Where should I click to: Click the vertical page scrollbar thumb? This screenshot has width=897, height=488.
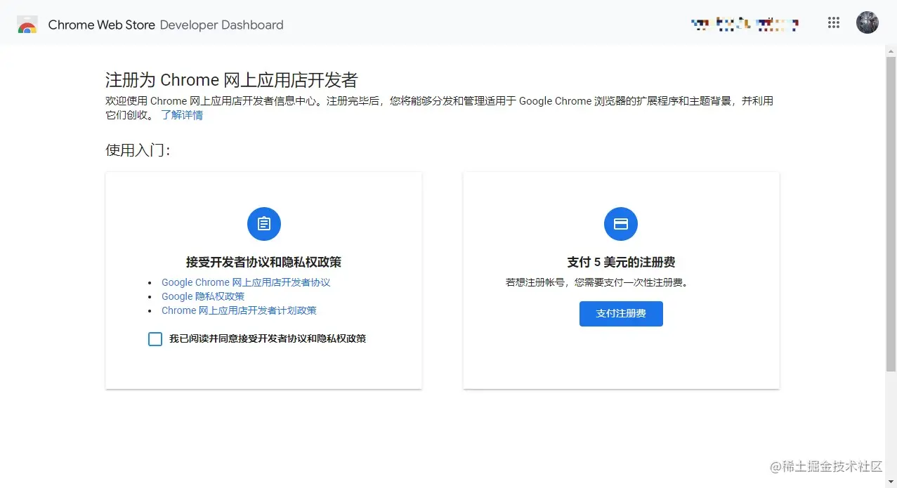click(x=891, y=214)
